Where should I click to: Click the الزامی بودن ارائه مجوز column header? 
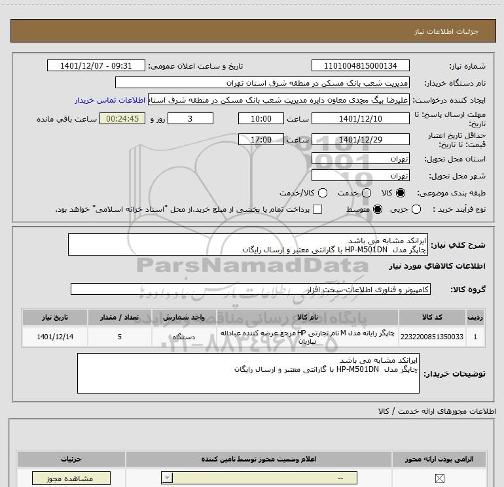439,459
